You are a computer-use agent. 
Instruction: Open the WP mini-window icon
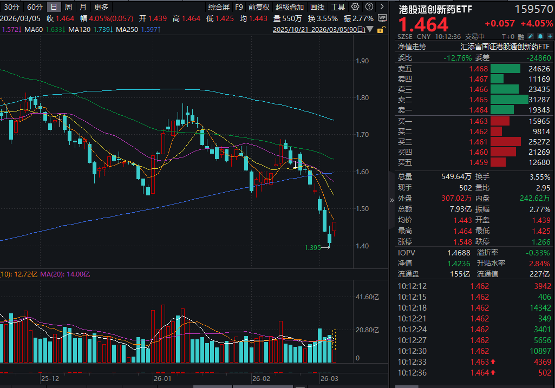tap(382, 18)
